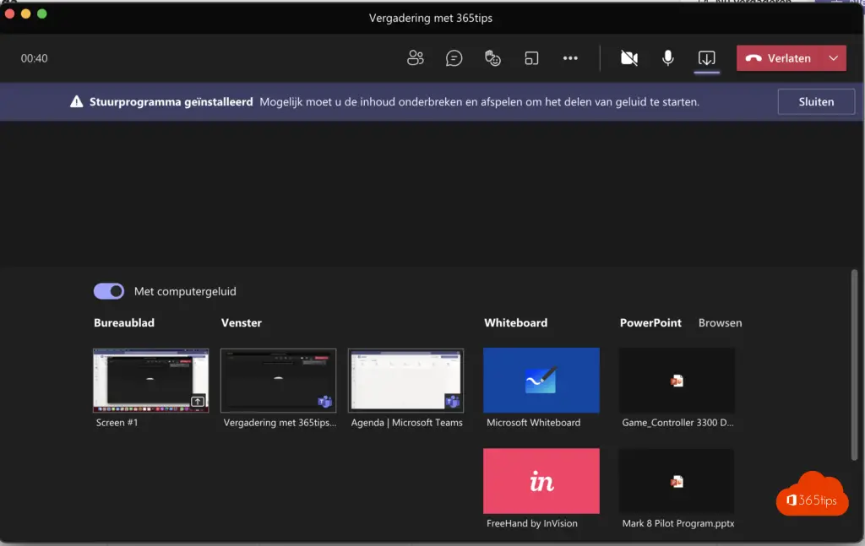The width and height of the screenshot is (865, 546).
Task: Open the reactions raise-hand icon
Action: (x=492, y=58)
